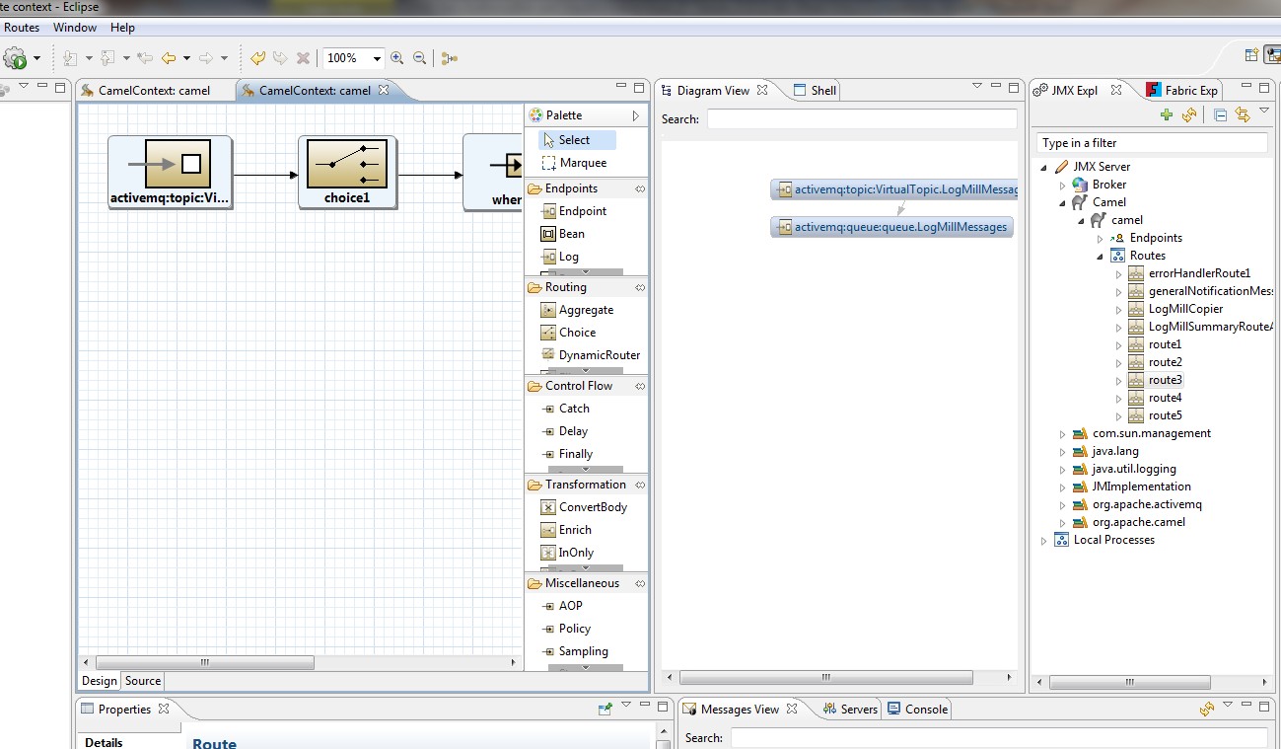This screenshot has width=1281, height=749.
Task: Pick the Choice routing palette item
Action: pos(577,333)
